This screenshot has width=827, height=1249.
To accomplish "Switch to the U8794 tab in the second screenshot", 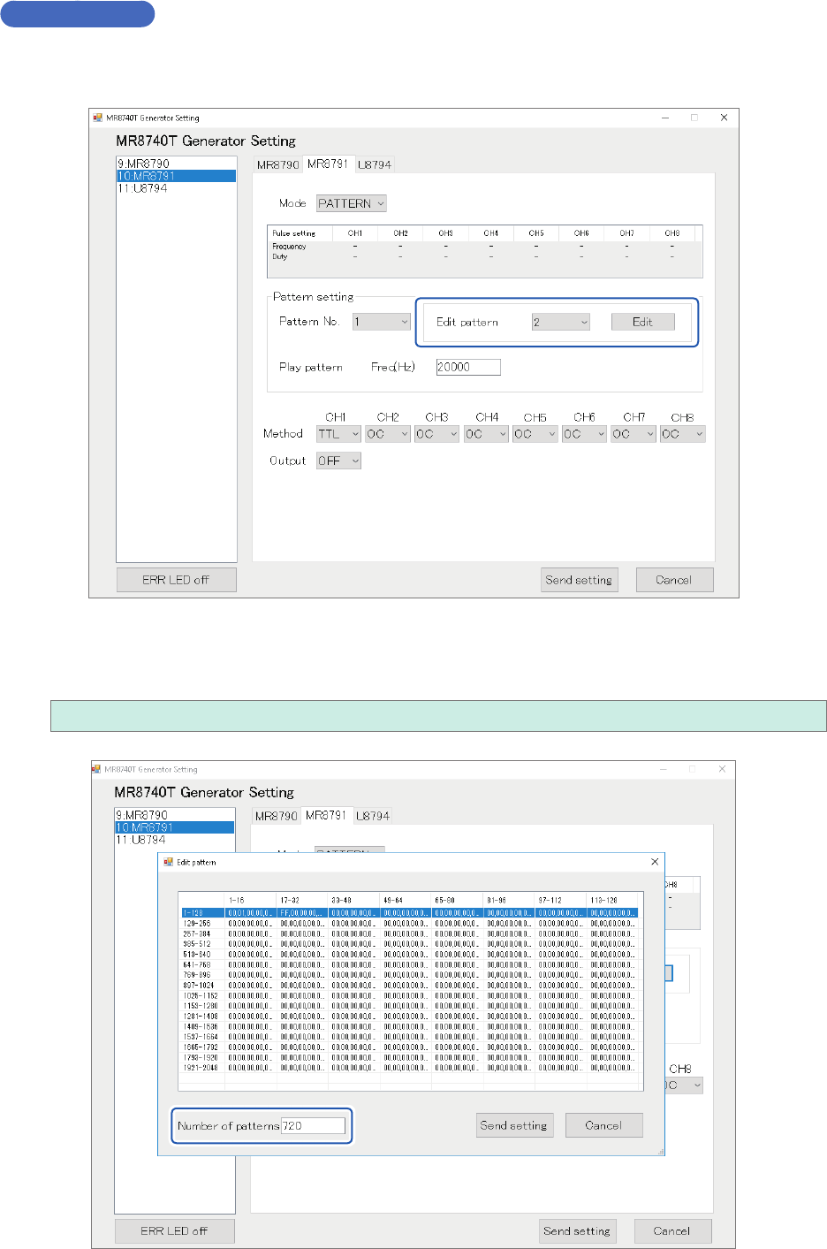I will pyautogui.click(x=373, y=817).
